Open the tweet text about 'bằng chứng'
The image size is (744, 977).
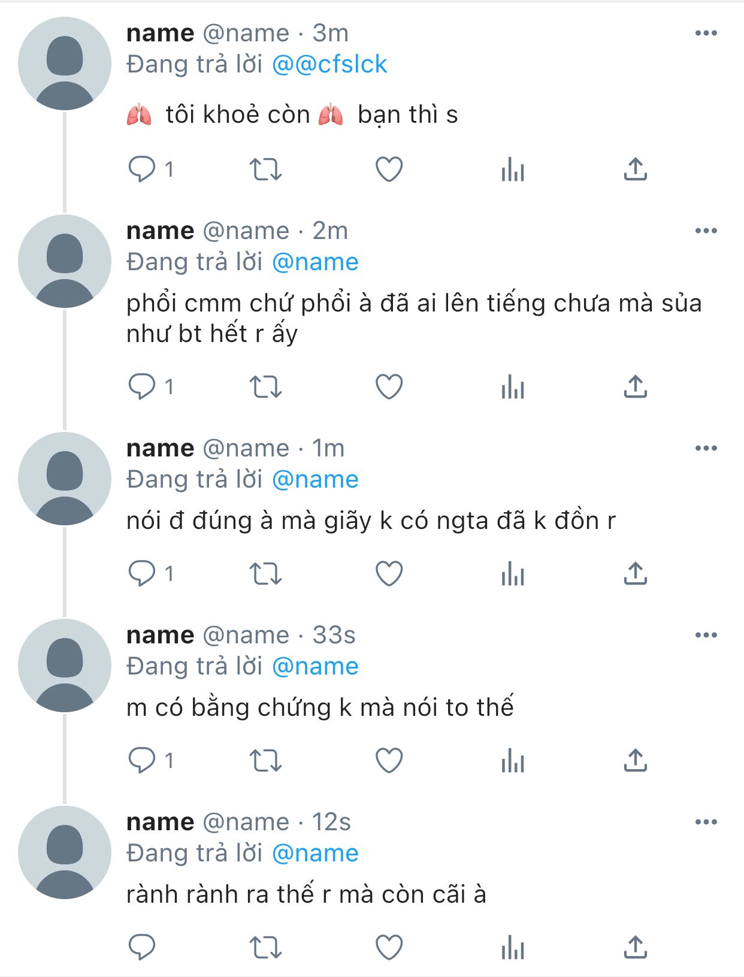(x=320, y=707)
